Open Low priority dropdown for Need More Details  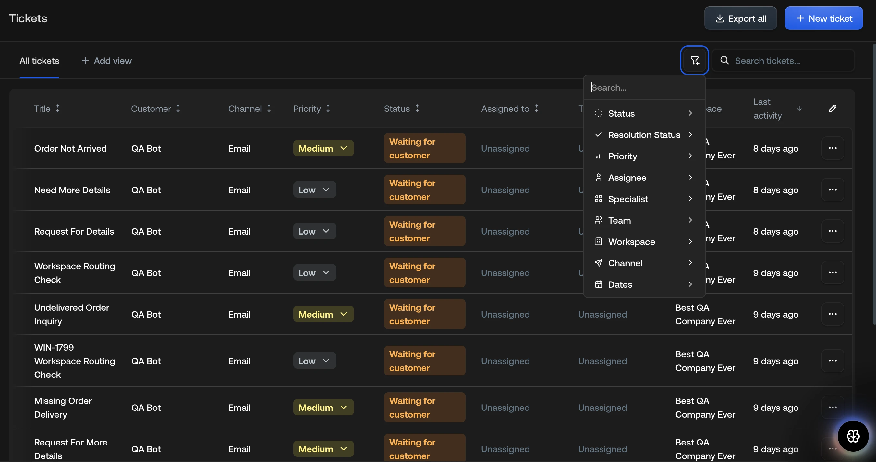315,190
